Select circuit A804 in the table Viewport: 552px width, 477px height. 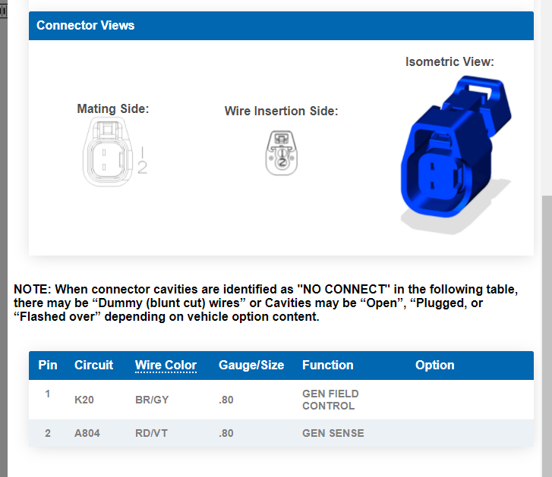(87, 433)
